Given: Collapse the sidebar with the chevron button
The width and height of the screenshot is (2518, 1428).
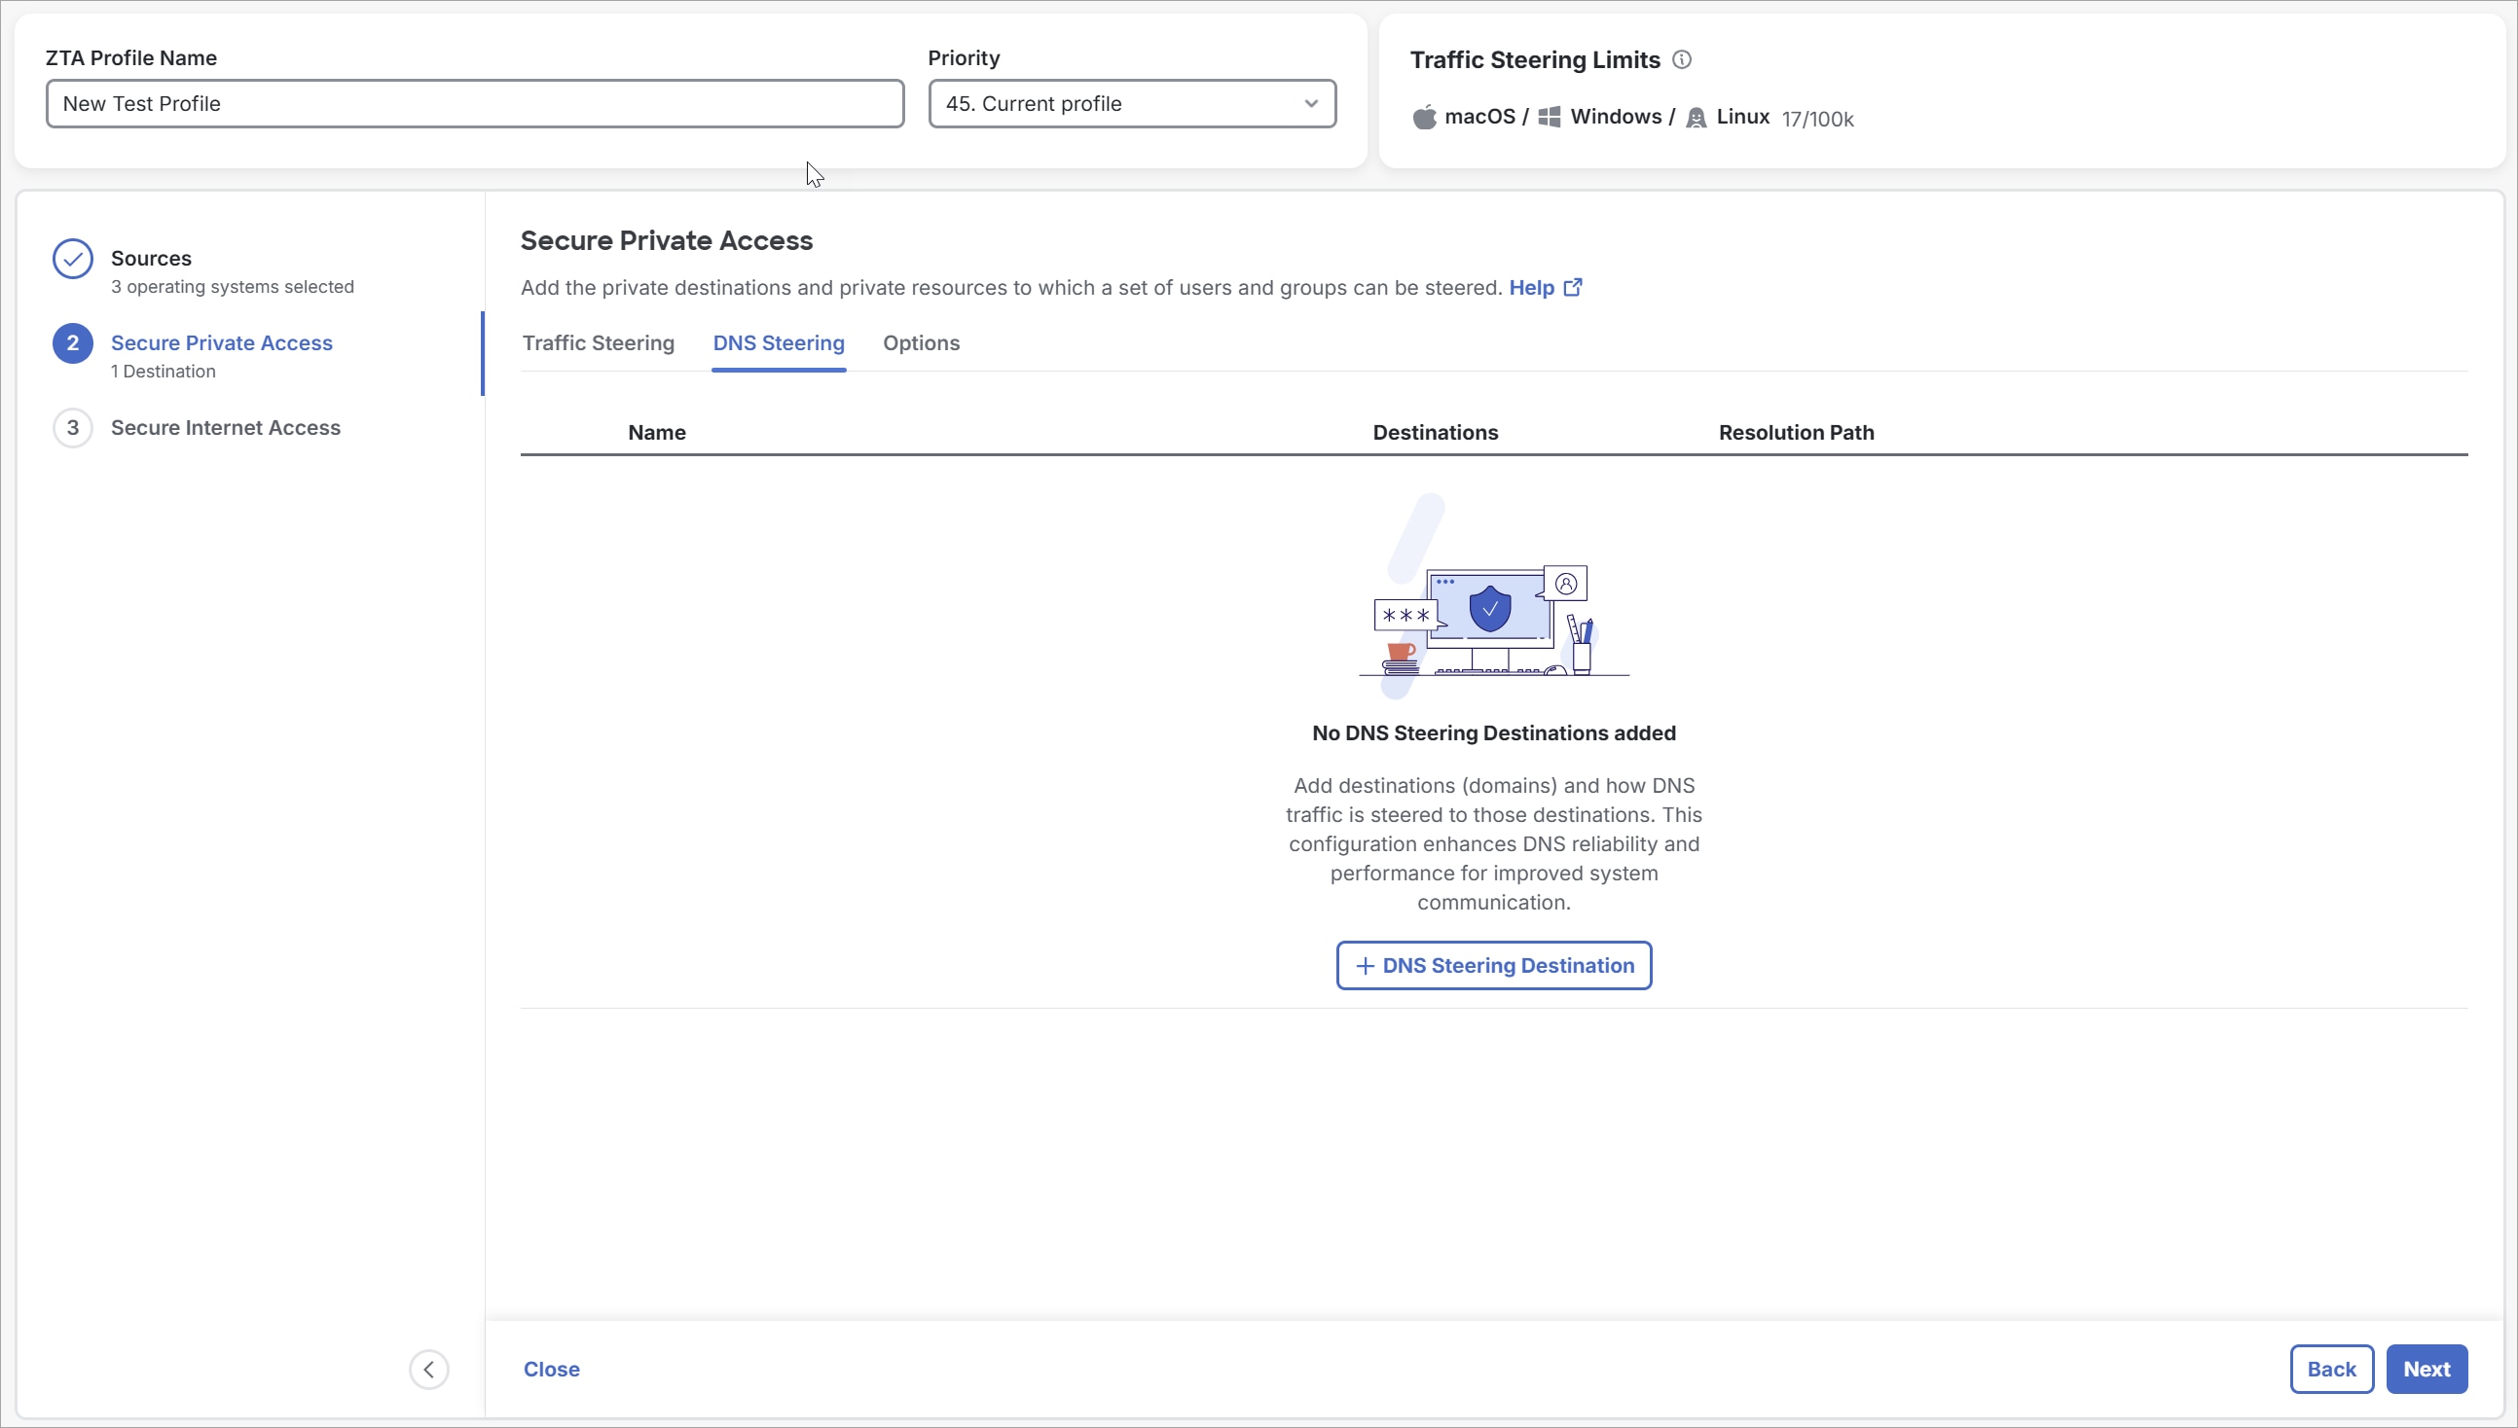Looking at the screenshot, I should [429, 1371].
